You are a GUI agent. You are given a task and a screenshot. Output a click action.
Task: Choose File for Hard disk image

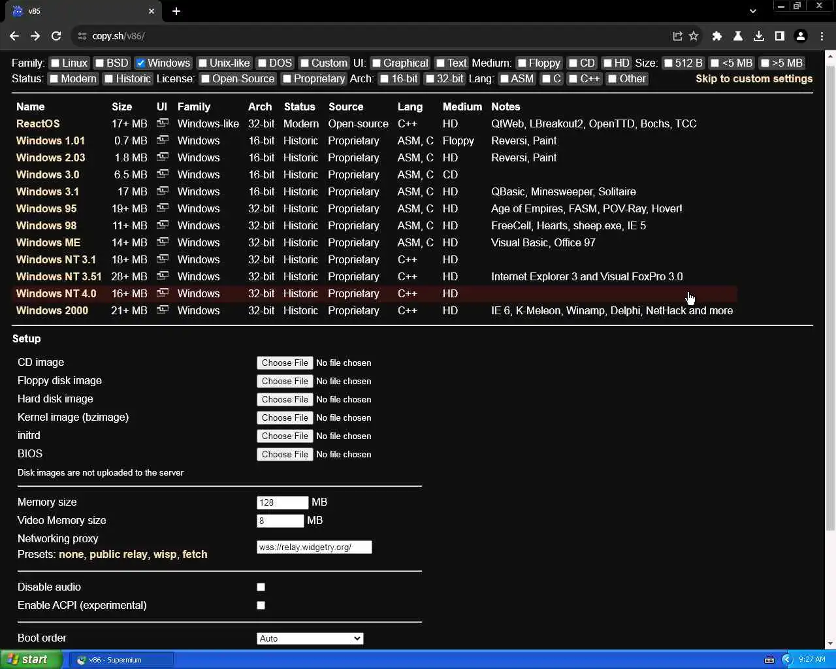tap(285, 399)
